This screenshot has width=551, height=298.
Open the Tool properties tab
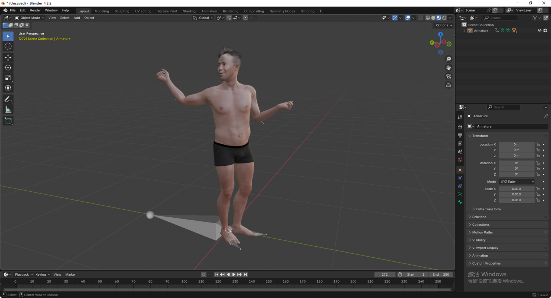click(x=460, y=117)
